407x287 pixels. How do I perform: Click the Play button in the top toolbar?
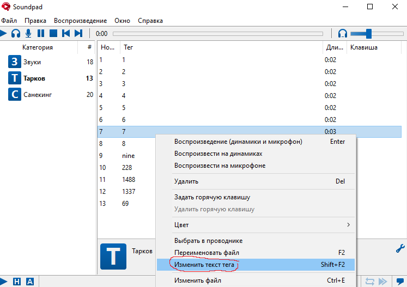pyautogui.click(x=3, y=33)
